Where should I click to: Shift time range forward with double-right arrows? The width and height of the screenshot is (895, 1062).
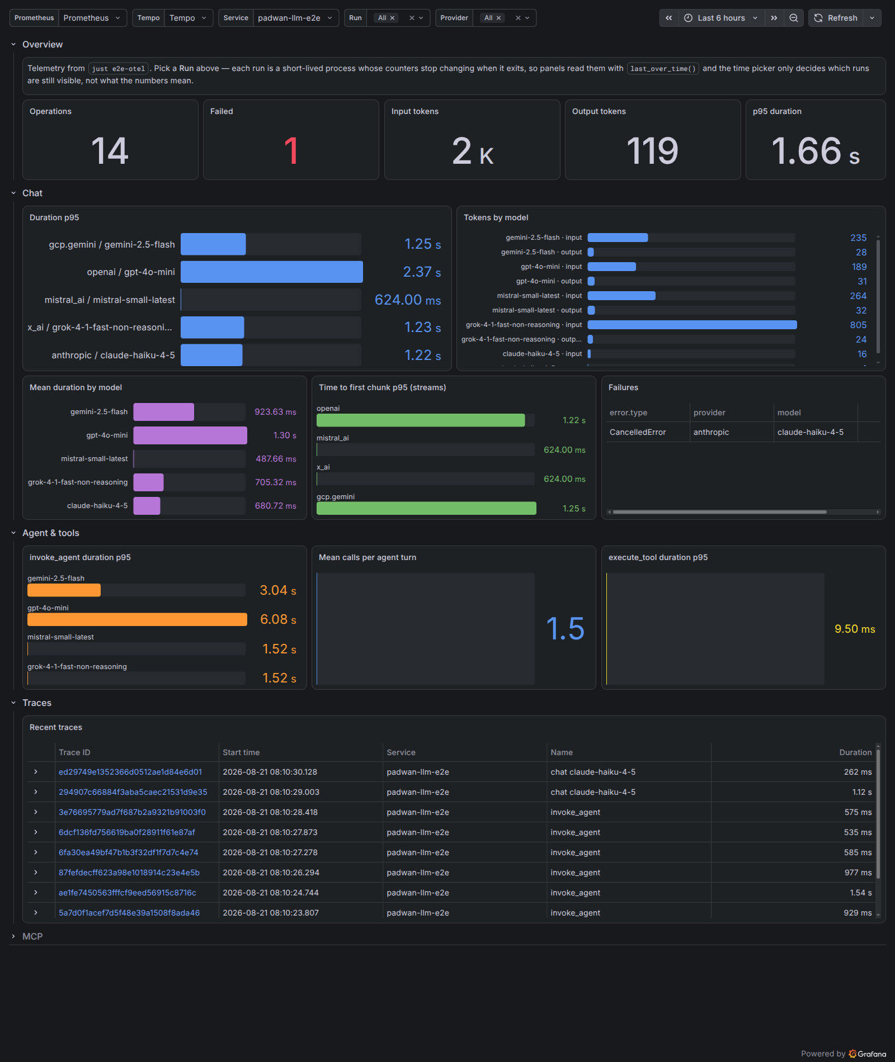[774, 18]
